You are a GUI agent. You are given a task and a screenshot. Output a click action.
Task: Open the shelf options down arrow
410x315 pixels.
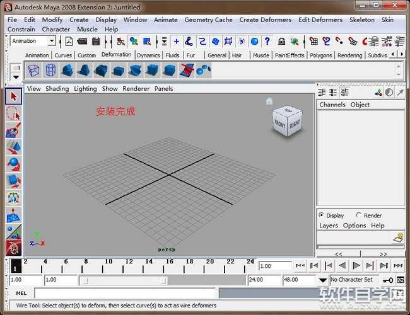(16, 77)
